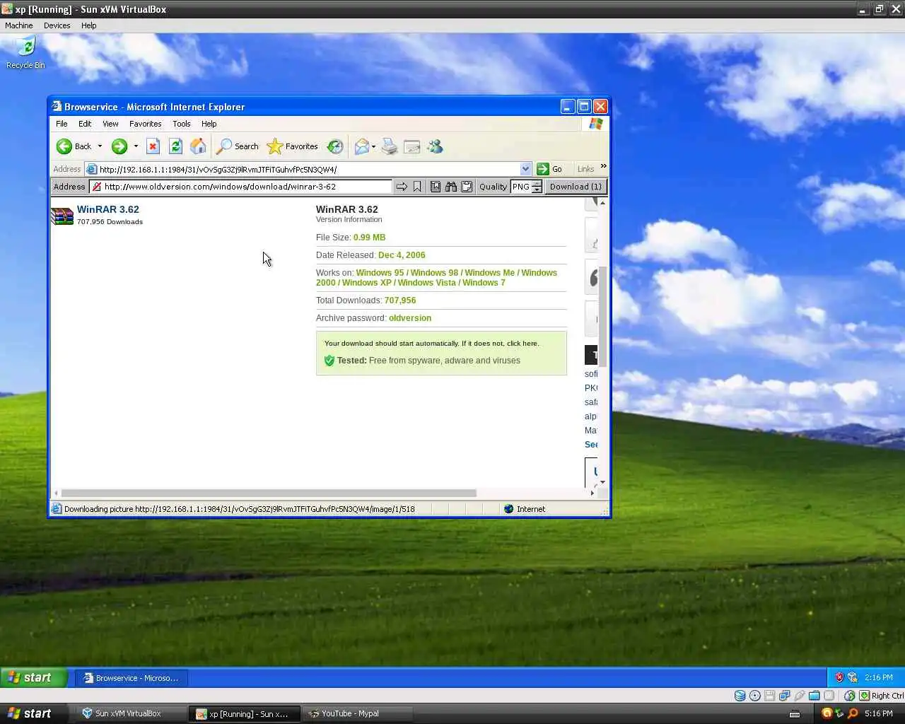Click the Download (1) button
905x724 pixels.
(x=576, y=187)
